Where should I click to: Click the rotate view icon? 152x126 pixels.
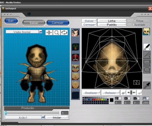point(64,33)
